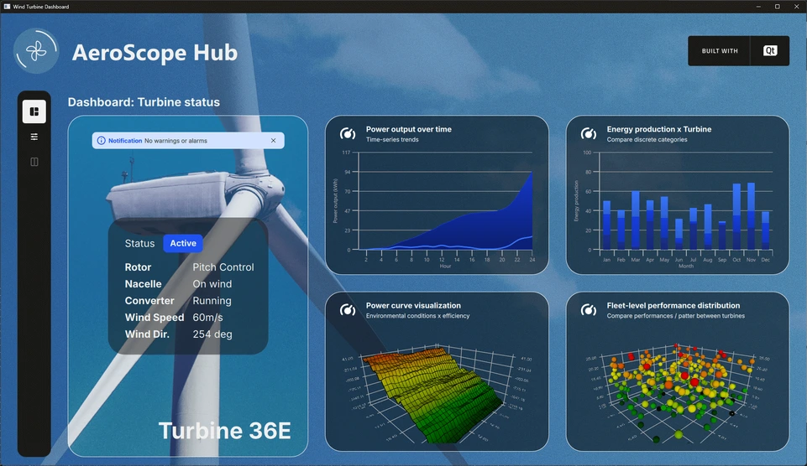Image resolution: width=807 pixels, height=466 pixels.
Task: Click the October bar in Energy production chart
Action: tap(737, 216)
